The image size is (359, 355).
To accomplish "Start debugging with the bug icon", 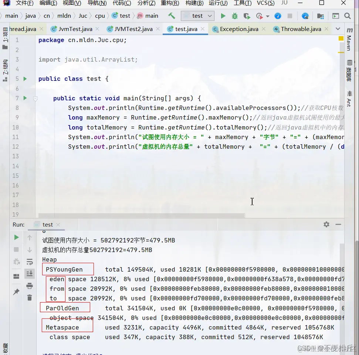I will (x=235, y=16).
